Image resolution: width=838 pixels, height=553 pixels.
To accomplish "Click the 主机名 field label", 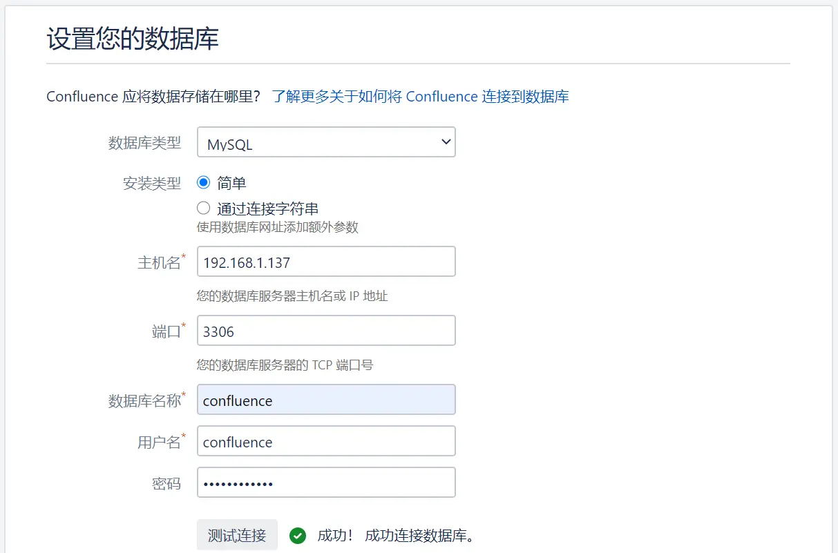I will (x=159, y=263).
